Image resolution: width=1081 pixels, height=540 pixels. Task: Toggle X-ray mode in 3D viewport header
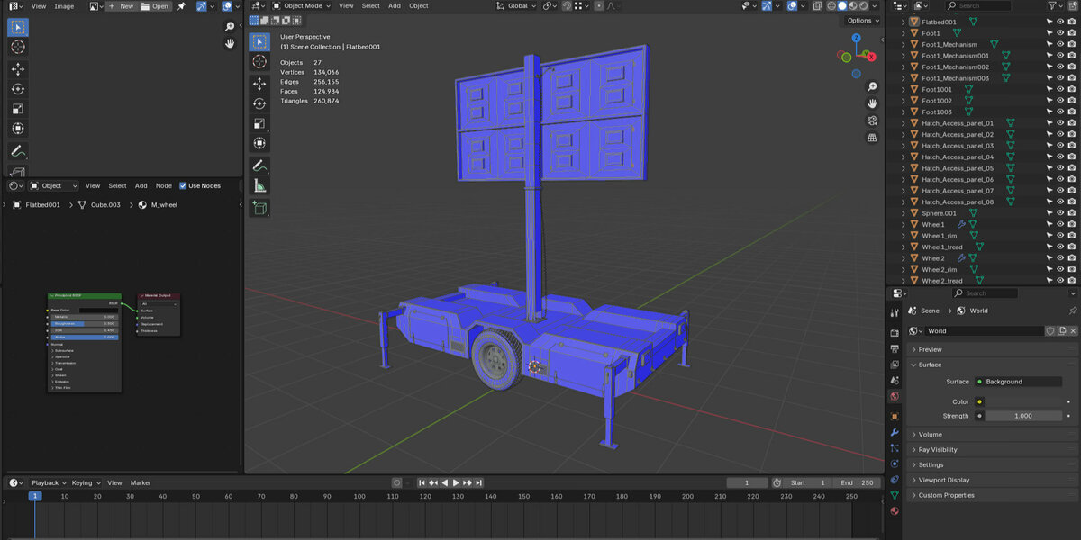point(816,5)
